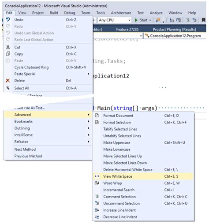Open the Architecture menu

coord(121,13)
